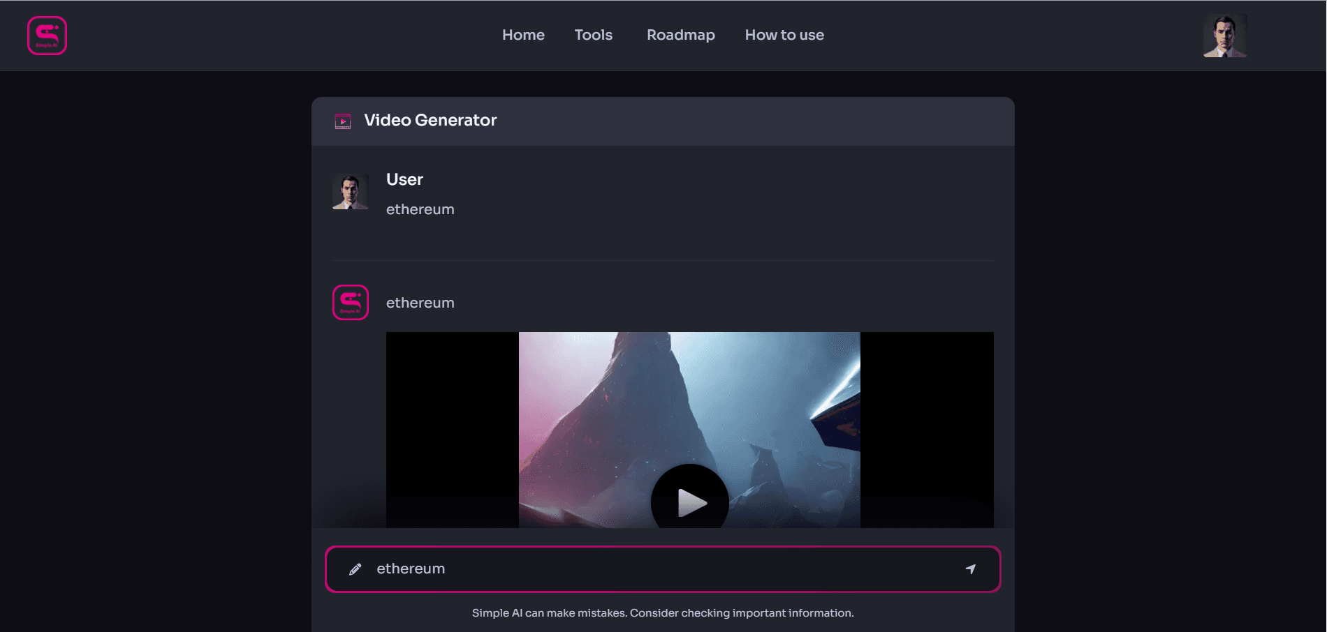Click the User avatar next to the ethereum prompt
This screenshot has height=632, width=1327.
click(x=350, y=191)
